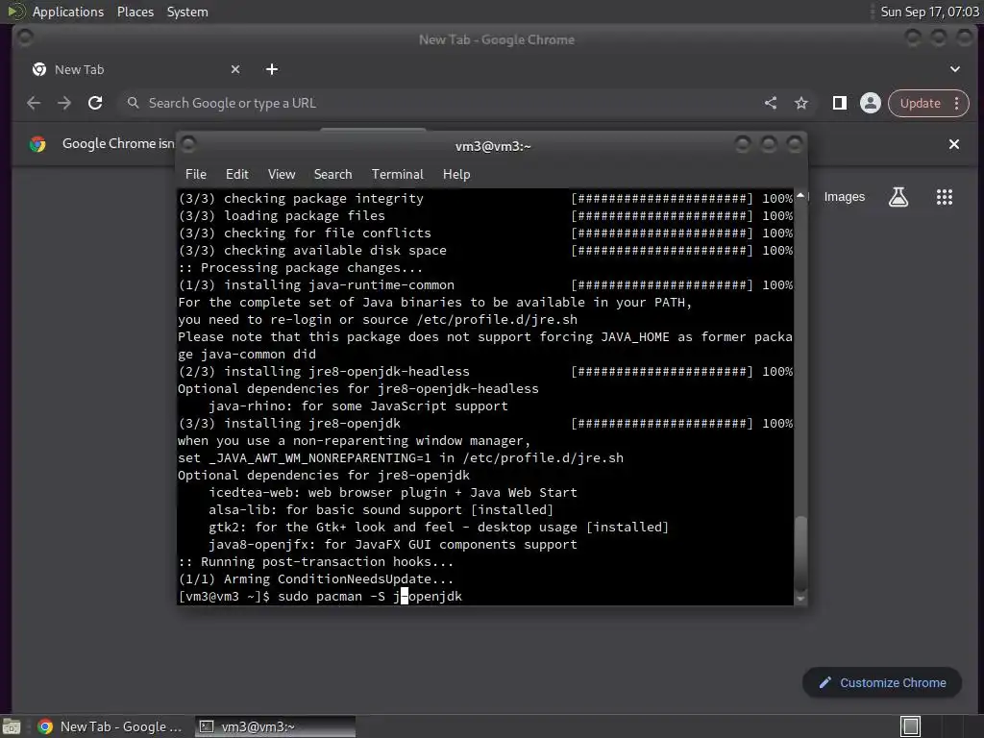Screen dimensions: 984x738
Task: Click the terminal title vm3@vm3:~
Action: pyautogui.click(x=493, y=146)
